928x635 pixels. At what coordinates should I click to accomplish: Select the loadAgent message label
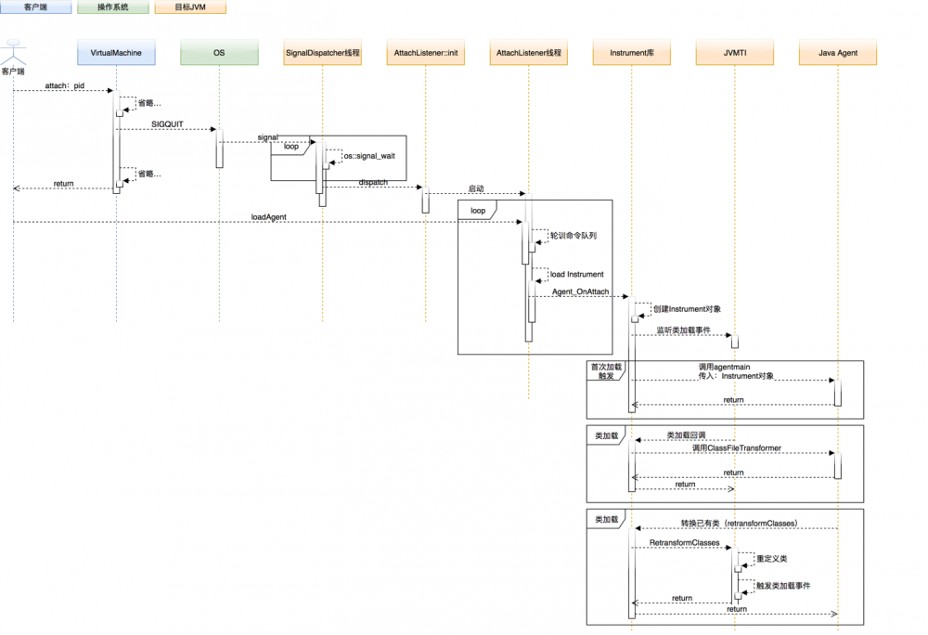pyautogui.click(x=268, y=216)
